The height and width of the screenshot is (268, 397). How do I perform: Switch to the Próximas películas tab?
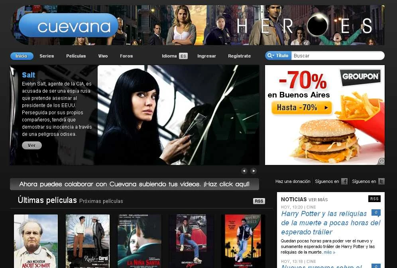(x=102, y=201)
